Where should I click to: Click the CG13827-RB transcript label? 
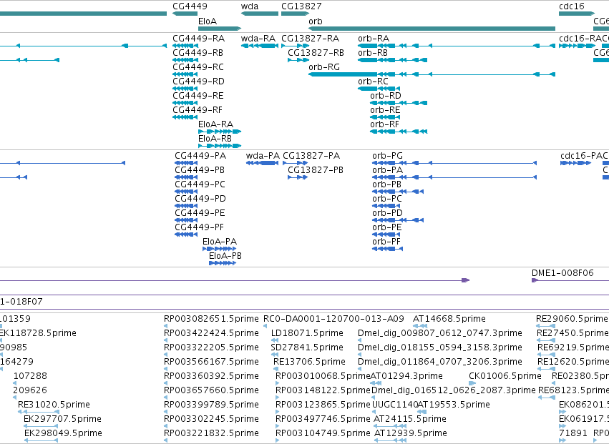[316, 53]
